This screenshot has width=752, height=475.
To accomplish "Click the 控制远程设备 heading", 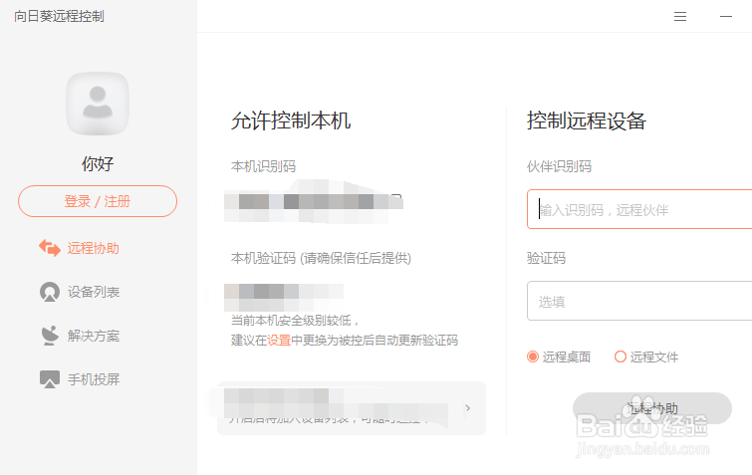I will [587, 120].
